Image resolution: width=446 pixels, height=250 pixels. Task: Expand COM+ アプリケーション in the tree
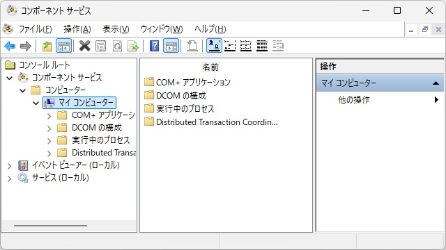coord(49,116)
